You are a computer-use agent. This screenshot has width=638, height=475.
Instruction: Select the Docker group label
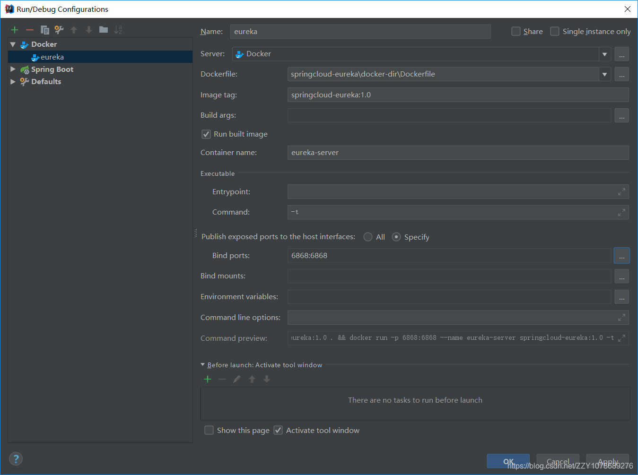44,44
